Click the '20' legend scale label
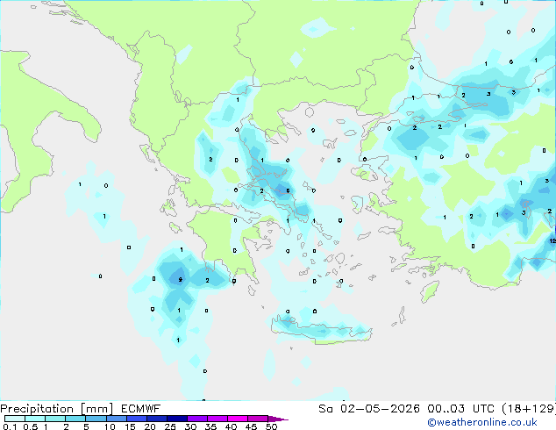Screen dimensions: 556x430 tap(150, 426)
